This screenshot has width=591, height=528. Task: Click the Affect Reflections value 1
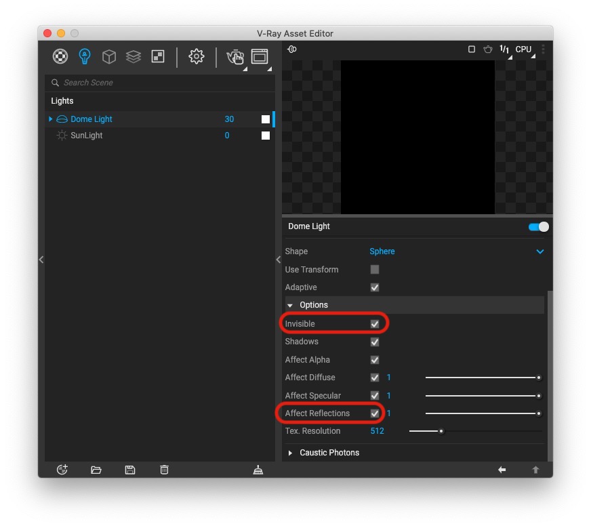388,413
